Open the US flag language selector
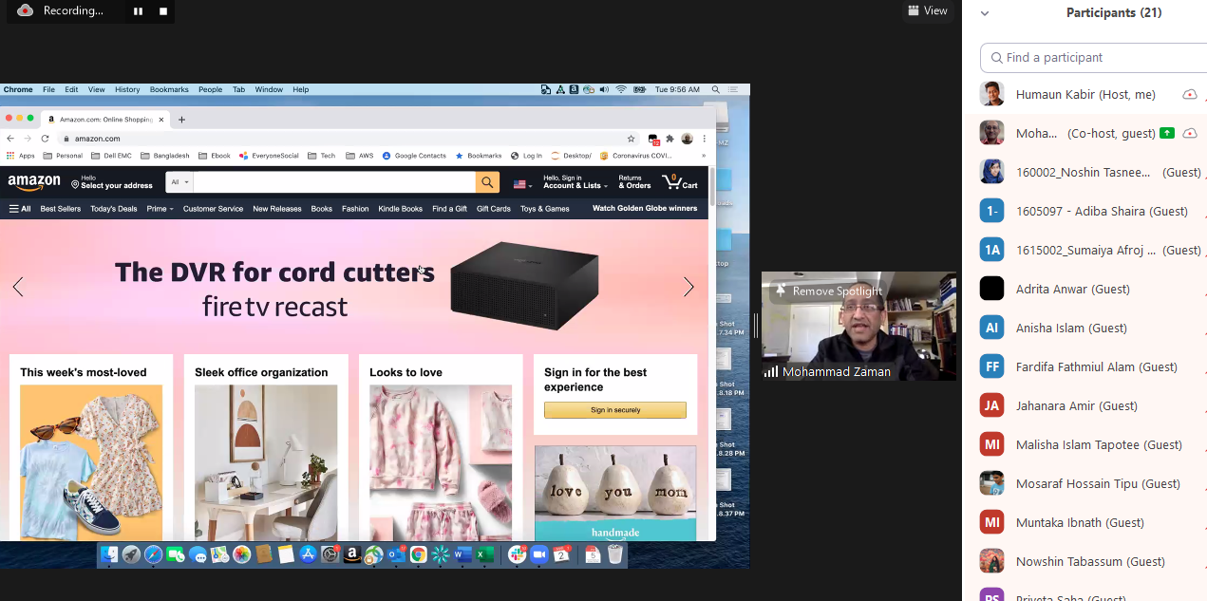The width and height of the screenshot is (1207, 601). click(522, 184)
